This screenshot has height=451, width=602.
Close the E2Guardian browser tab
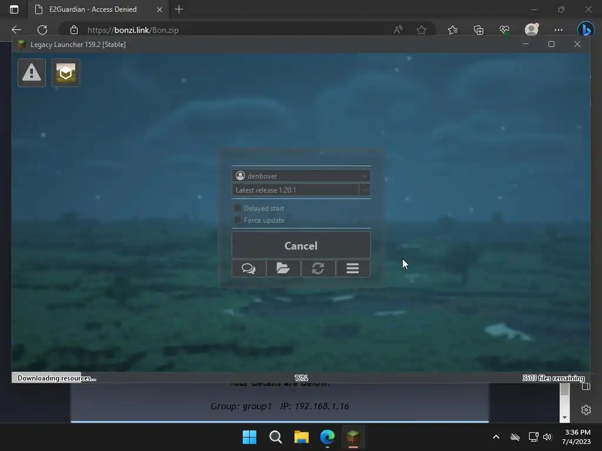pyautogui.click(x=159, y=9)
